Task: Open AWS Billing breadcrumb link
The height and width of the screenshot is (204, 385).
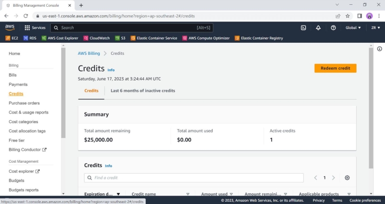Action: pyautogui.click(x=89, y=53)
